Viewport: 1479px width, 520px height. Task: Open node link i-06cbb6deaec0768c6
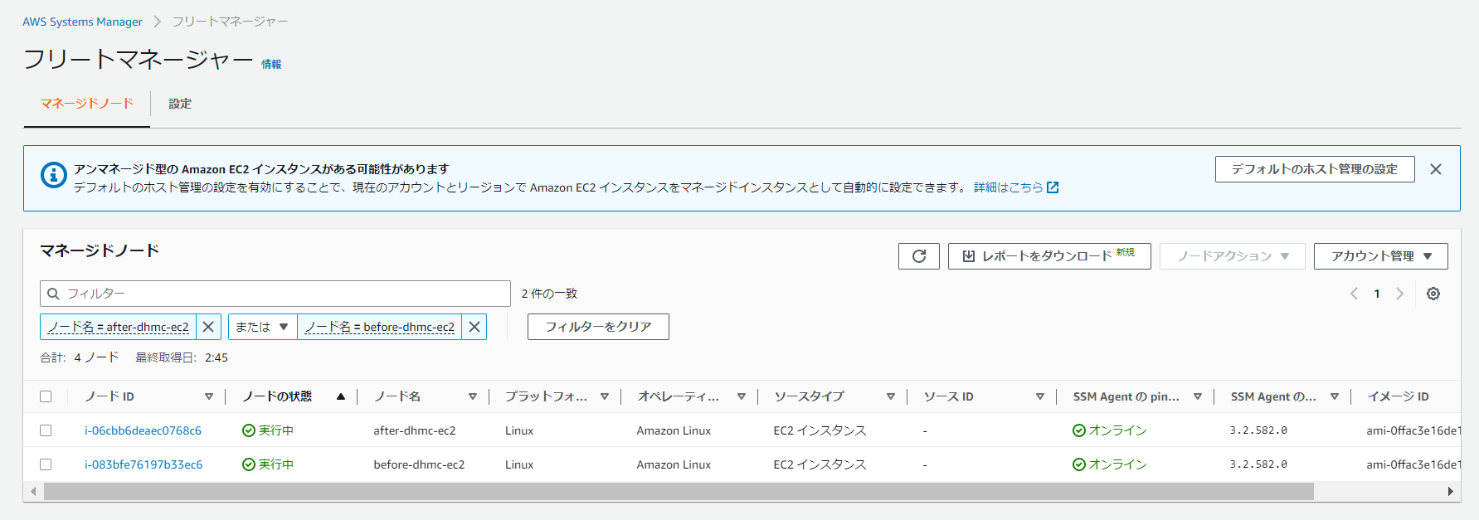[143, 430]
